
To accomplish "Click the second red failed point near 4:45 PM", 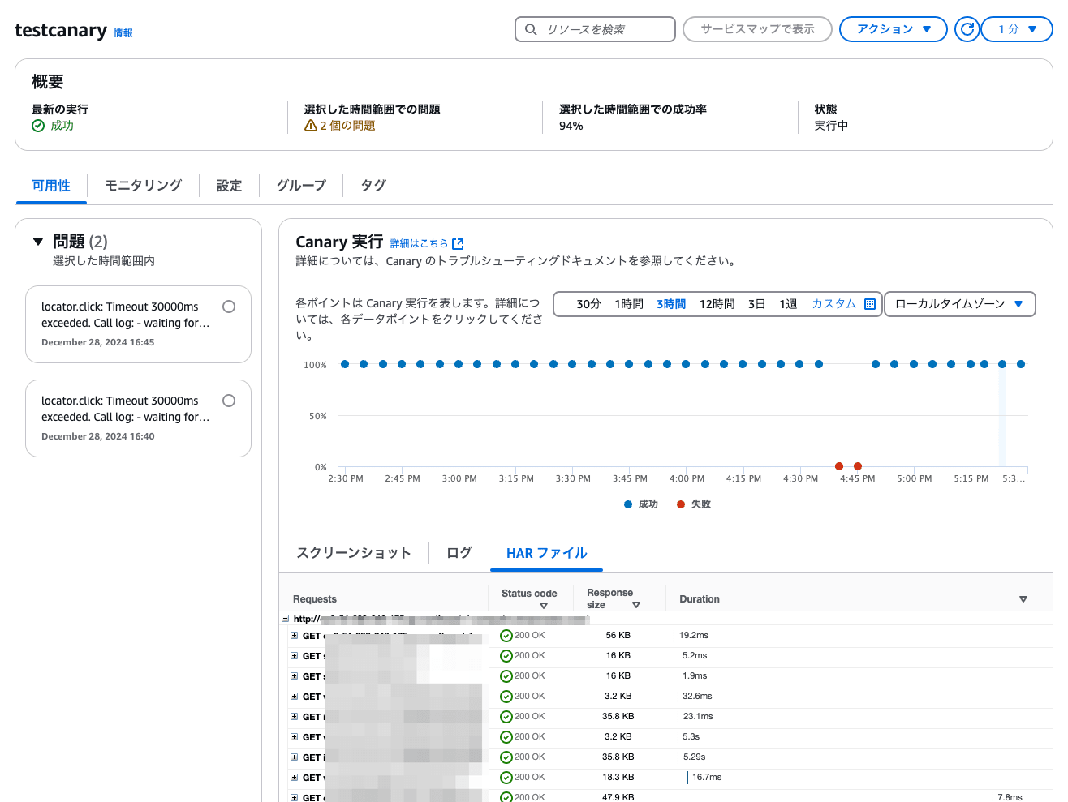I will 858,466.
